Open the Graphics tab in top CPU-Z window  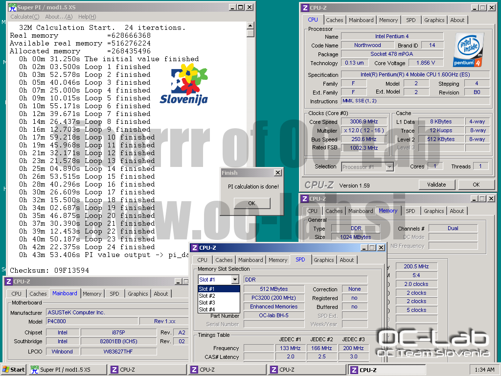pos(434,20)
